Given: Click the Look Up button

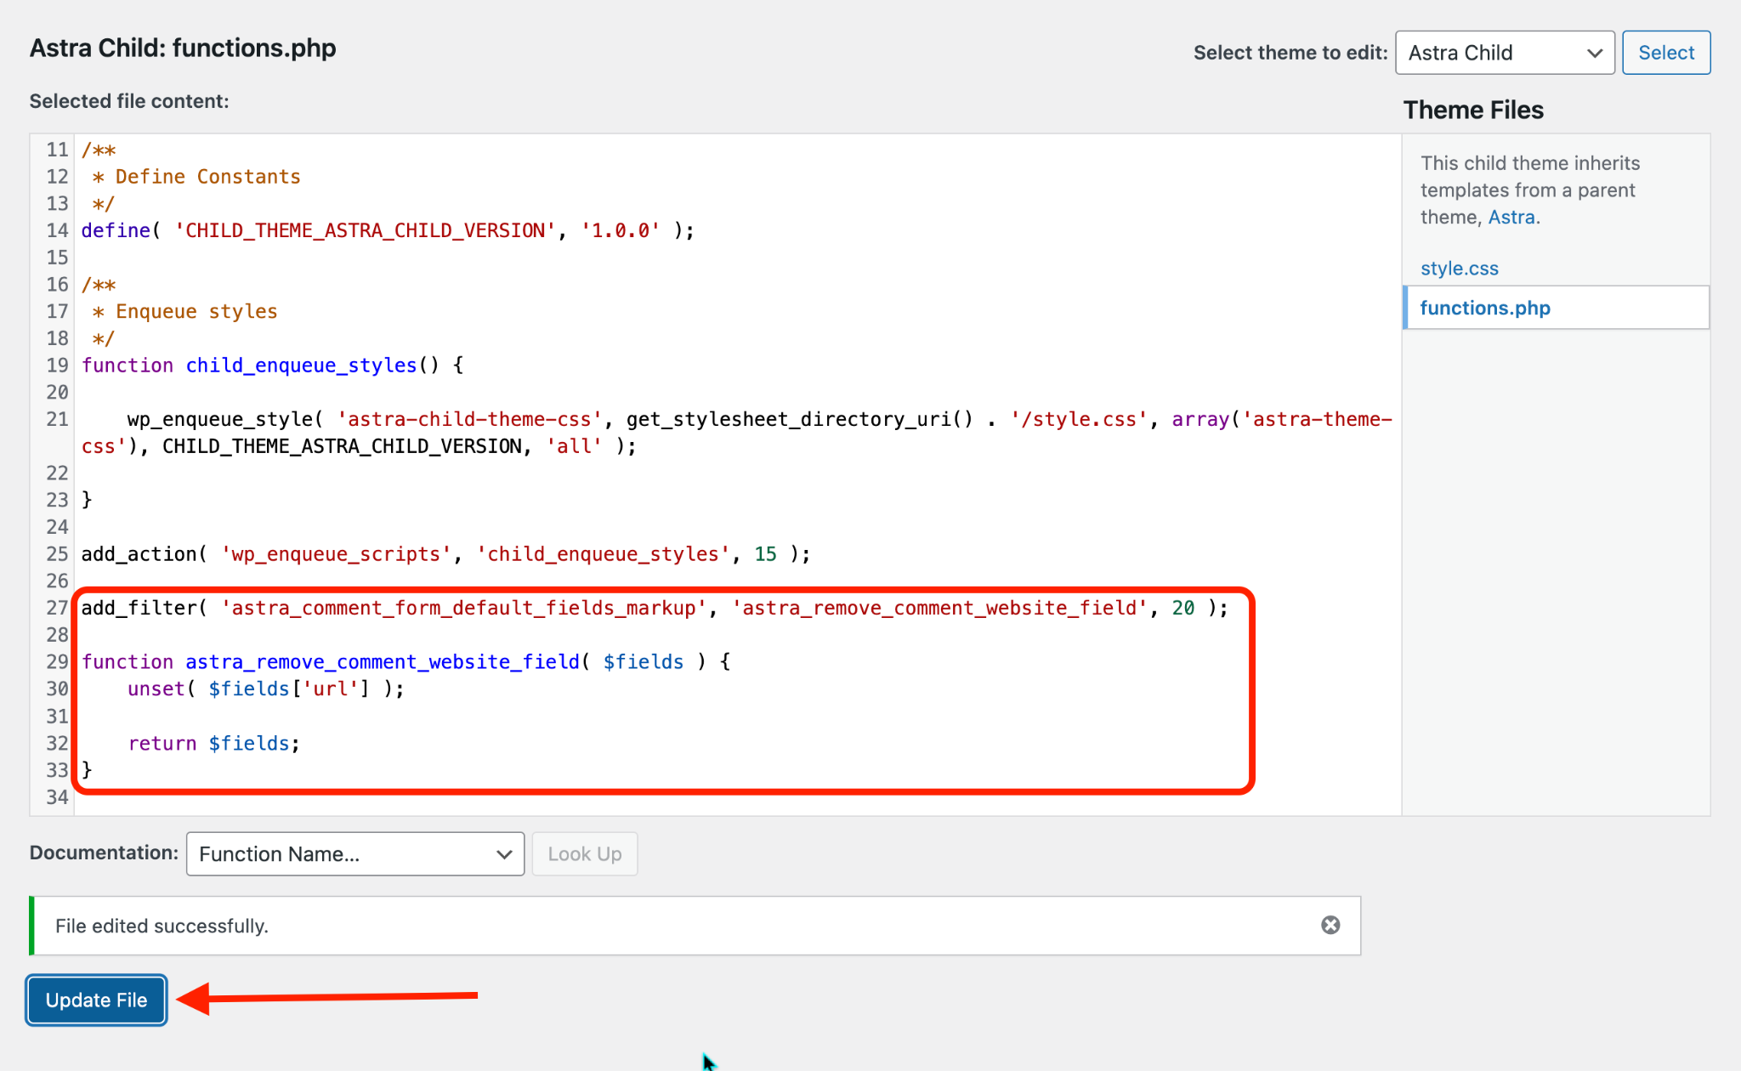Looking at the screenshot, I should [x=585, y=853].
